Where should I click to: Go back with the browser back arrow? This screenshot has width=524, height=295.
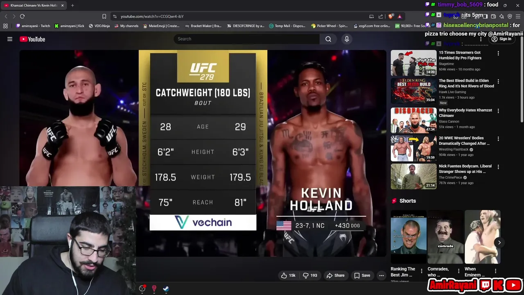[6, 16]
